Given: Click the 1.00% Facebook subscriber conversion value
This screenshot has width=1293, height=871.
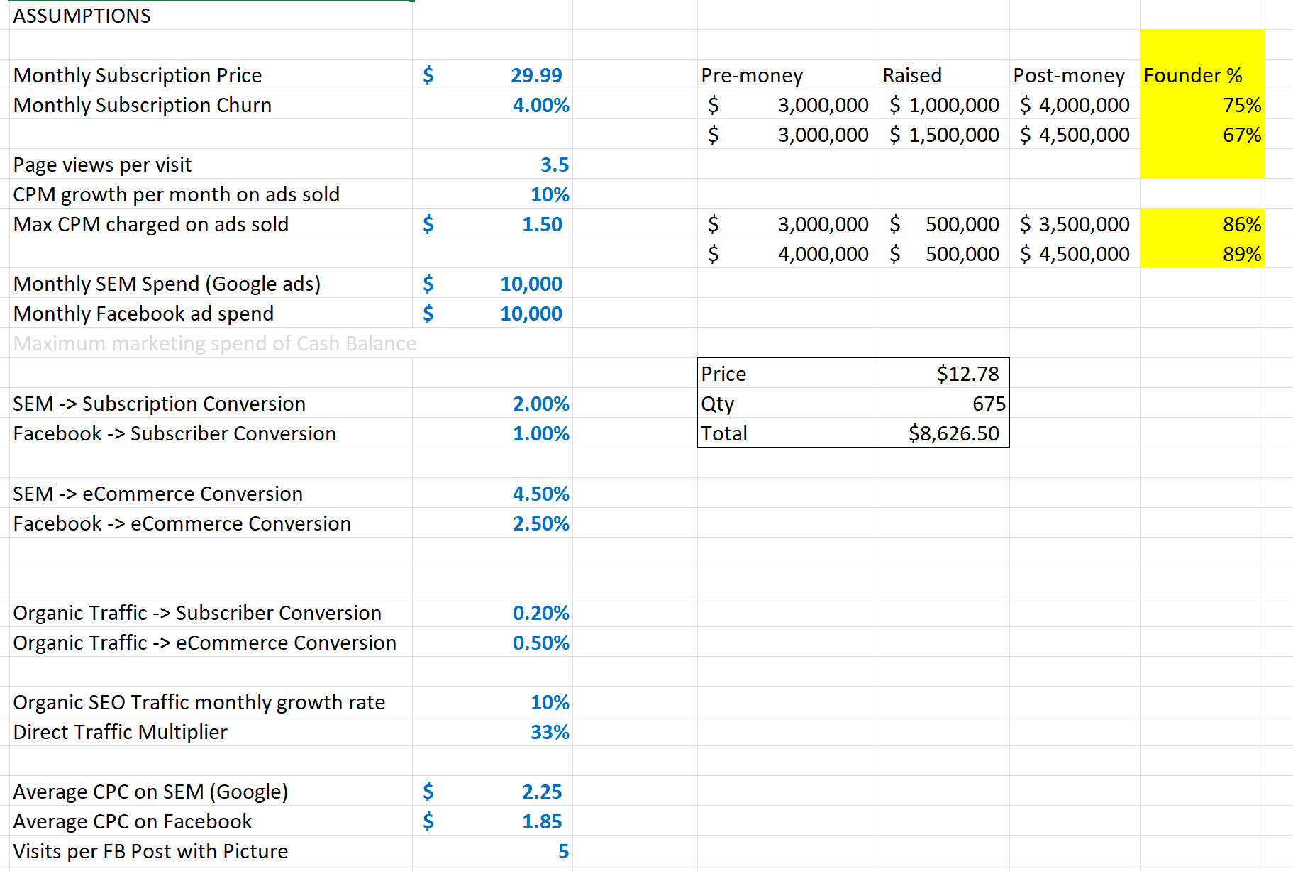Looking at the screenshot, I should click(x=492, y=433).
